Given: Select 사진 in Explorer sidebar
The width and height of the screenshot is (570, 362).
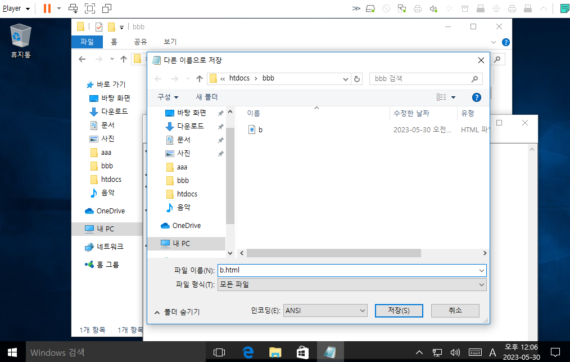Looking at the screenshot, I should (102, 138).
